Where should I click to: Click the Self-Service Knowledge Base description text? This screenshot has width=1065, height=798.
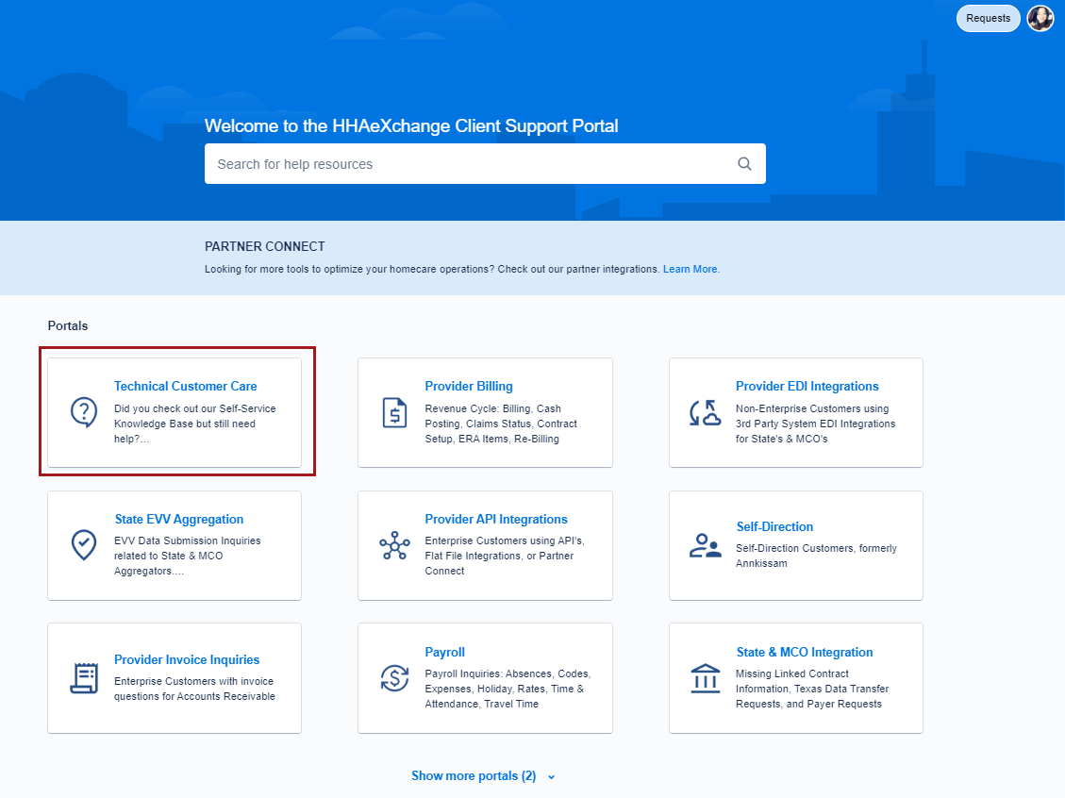click(195, 424)
